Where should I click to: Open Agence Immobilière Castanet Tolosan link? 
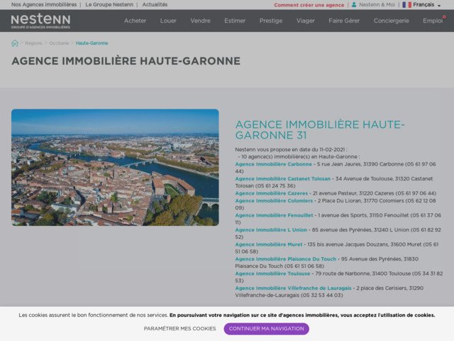click(x=282, y=178)
